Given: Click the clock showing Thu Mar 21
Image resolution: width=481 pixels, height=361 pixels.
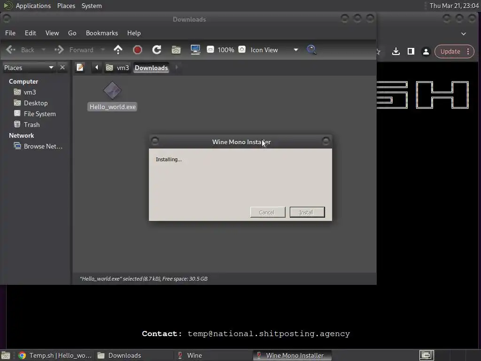Looking at the screenshot, I should [454, 6].
